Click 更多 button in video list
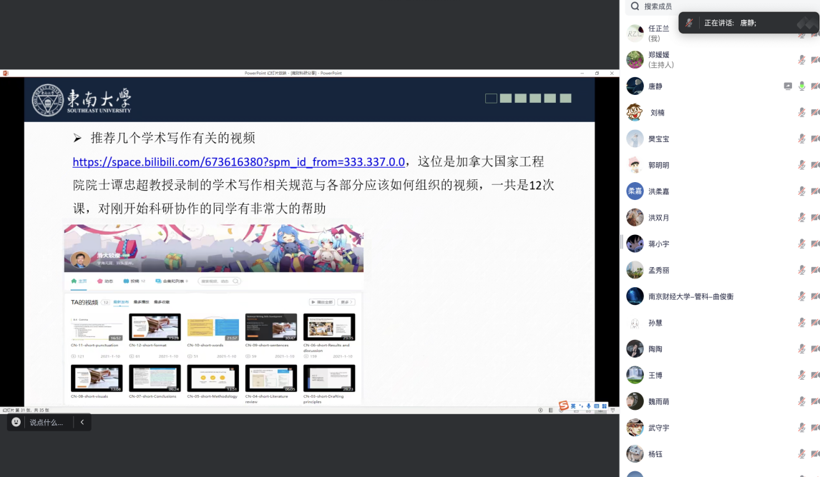 (x=347, y=302)
